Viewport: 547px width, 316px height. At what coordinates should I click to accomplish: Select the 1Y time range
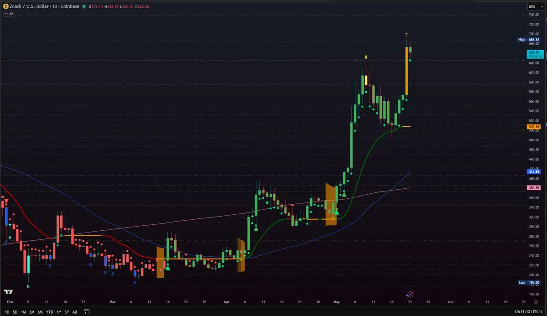[x=58, y=312]
